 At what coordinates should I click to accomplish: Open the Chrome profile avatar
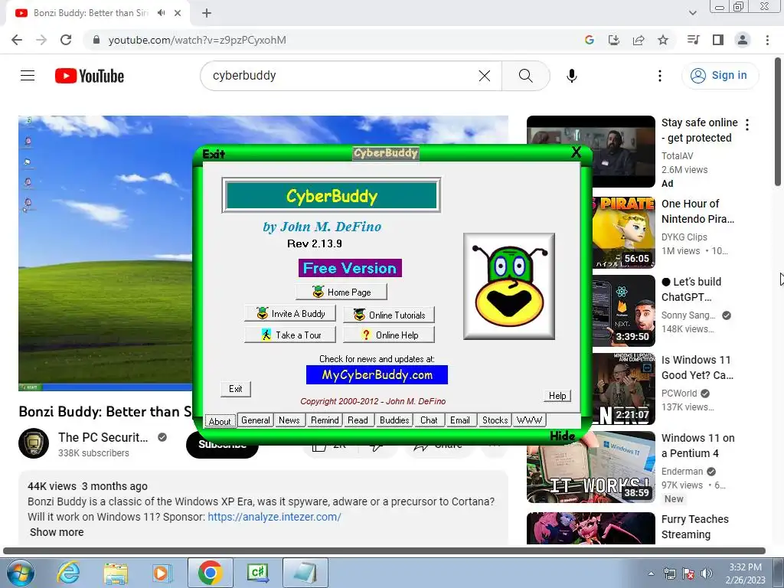[743, 40]
